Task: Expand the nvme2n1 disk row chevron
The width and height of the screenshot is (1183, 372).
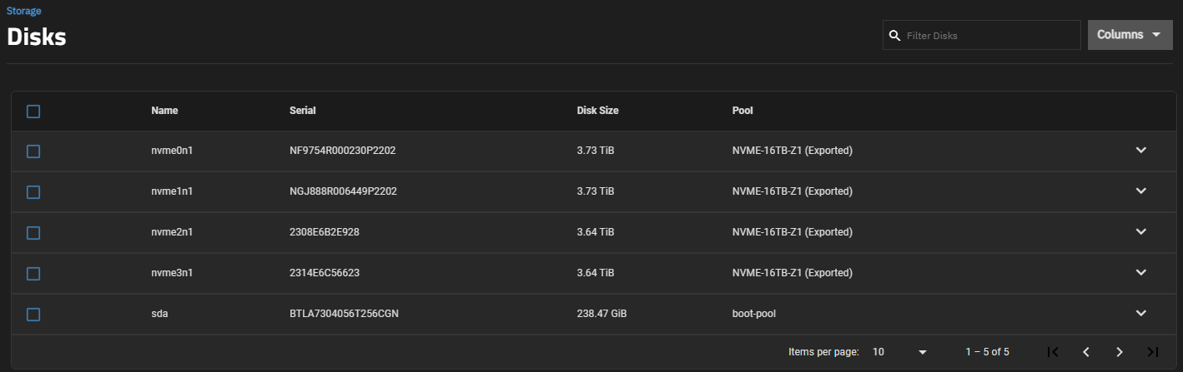Action: [1141, 231]
